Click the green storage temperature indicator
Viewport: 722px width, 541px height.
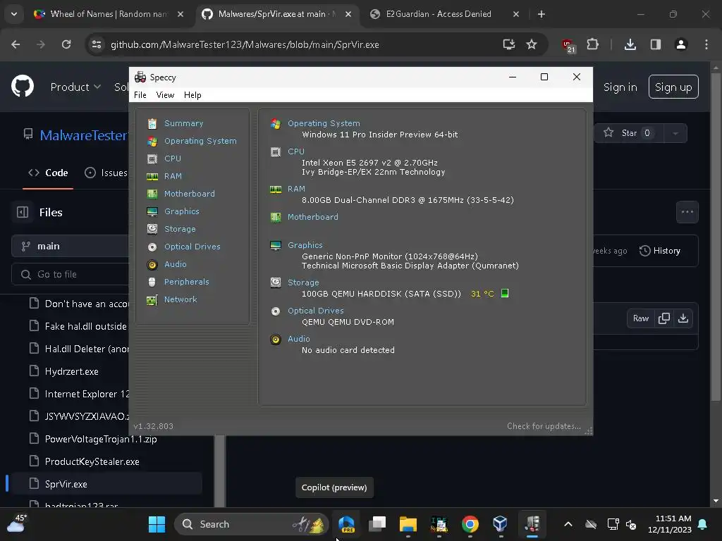pyautogui.click(x=505, y=293)
